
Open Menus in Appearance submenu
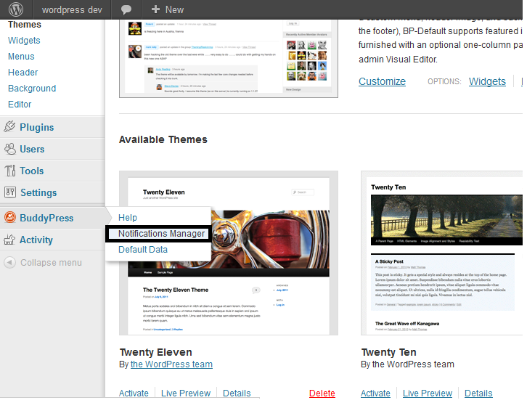tap(21, 57)
